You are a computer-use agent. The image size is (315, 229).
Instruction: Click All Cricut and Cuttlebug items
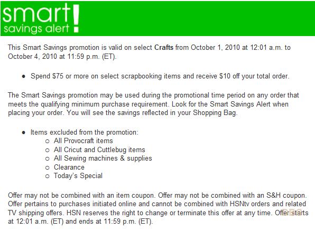pyautogui.click(x=99, y=149)
